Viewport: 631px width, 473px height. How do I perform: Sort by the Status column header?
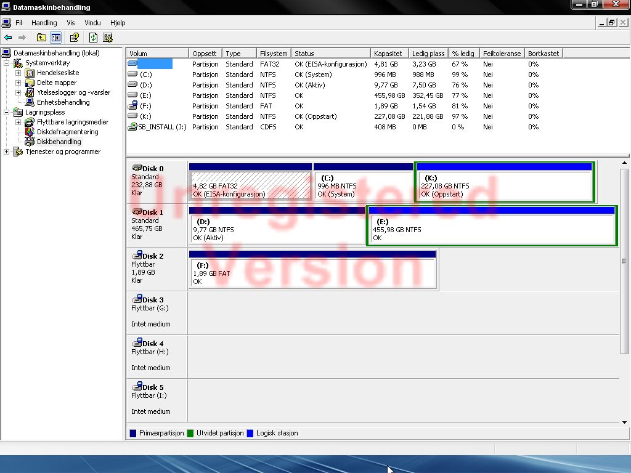pyautogui.click(x=331, y=54)
